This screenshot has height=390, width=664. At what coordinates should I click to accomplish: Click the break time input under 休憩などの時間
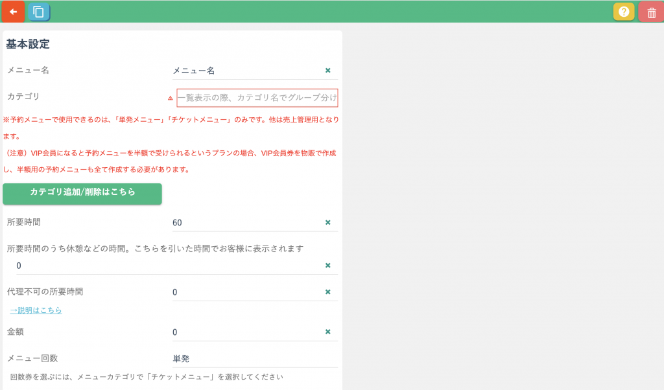pyautogui.click(x=169, y=266)
